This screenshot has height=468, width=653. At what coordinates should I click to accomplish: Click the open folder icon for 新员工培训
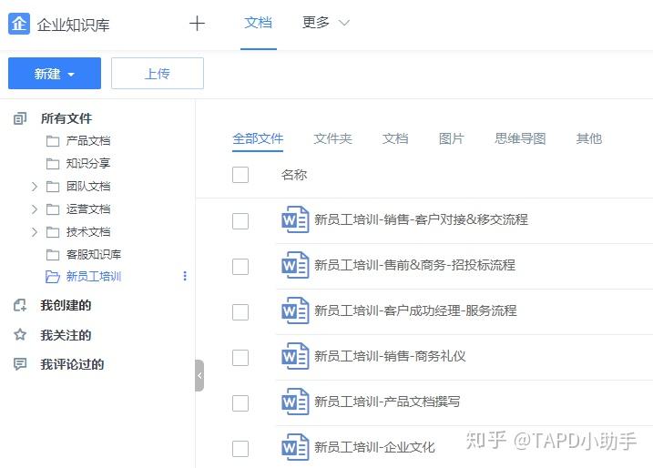pyautogui.click(x=53, y=277)
